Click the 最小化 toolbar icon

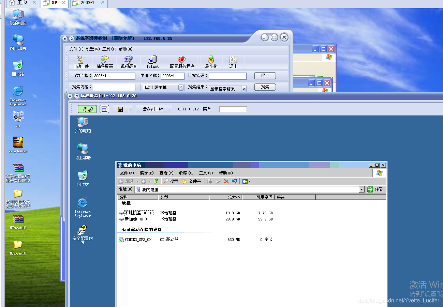(211, 62)
